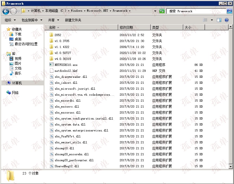Select the sbscmp10.dll file icon

pyautogui.click(x=52, y=148)
